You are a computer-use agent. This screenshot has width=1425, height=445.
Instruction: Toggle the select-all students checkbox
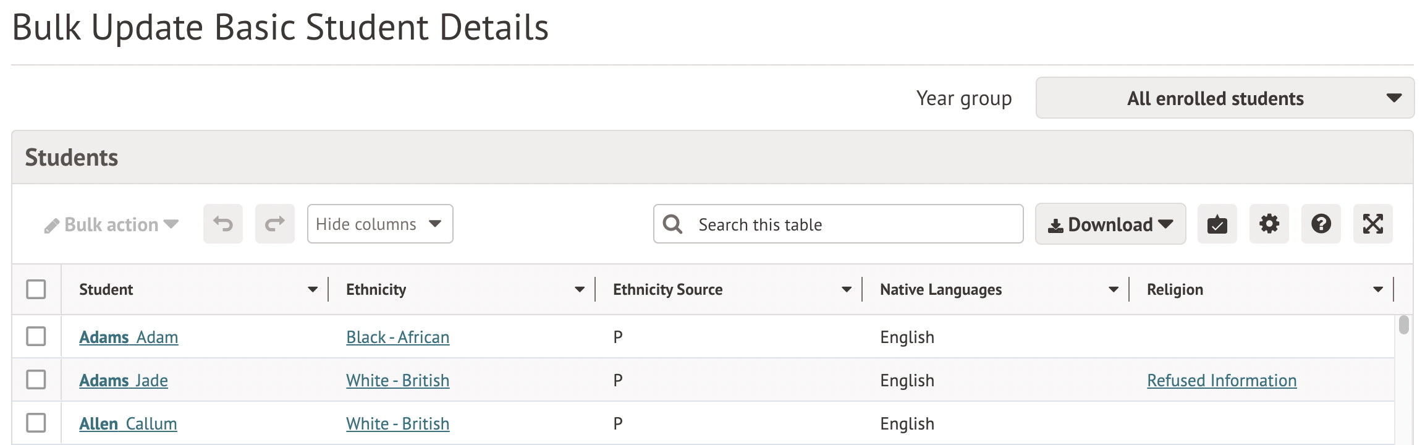point(36,289)
